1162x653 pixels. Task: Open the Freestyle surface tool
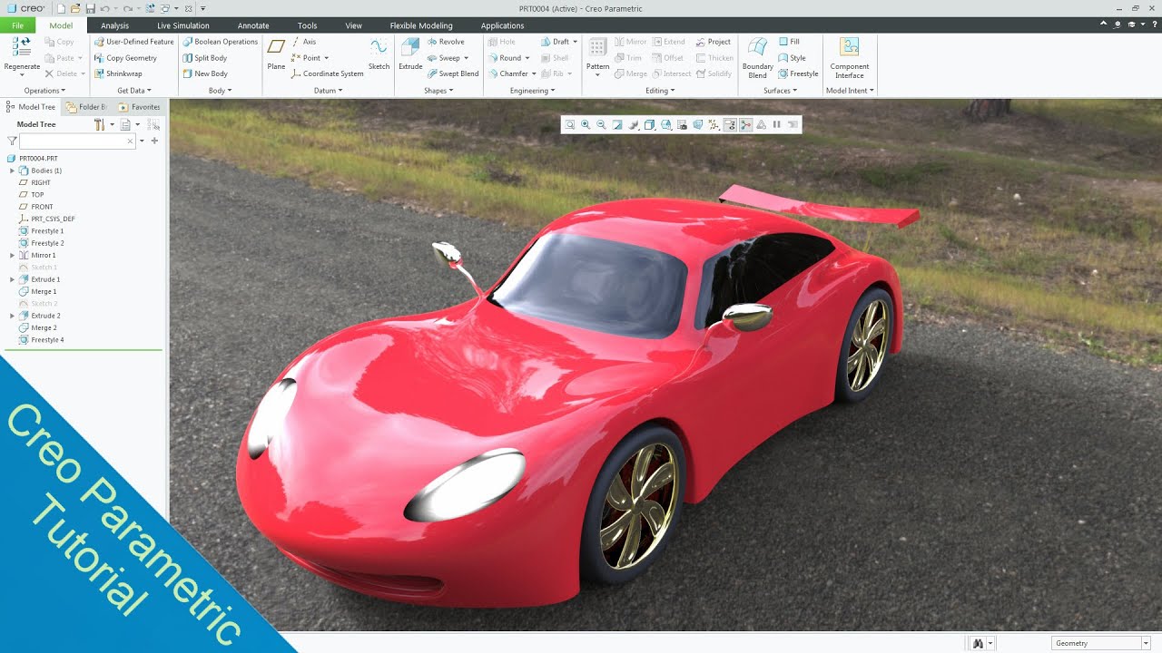798,73
